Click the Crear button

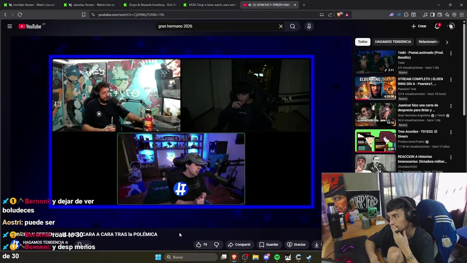(419, 26)
